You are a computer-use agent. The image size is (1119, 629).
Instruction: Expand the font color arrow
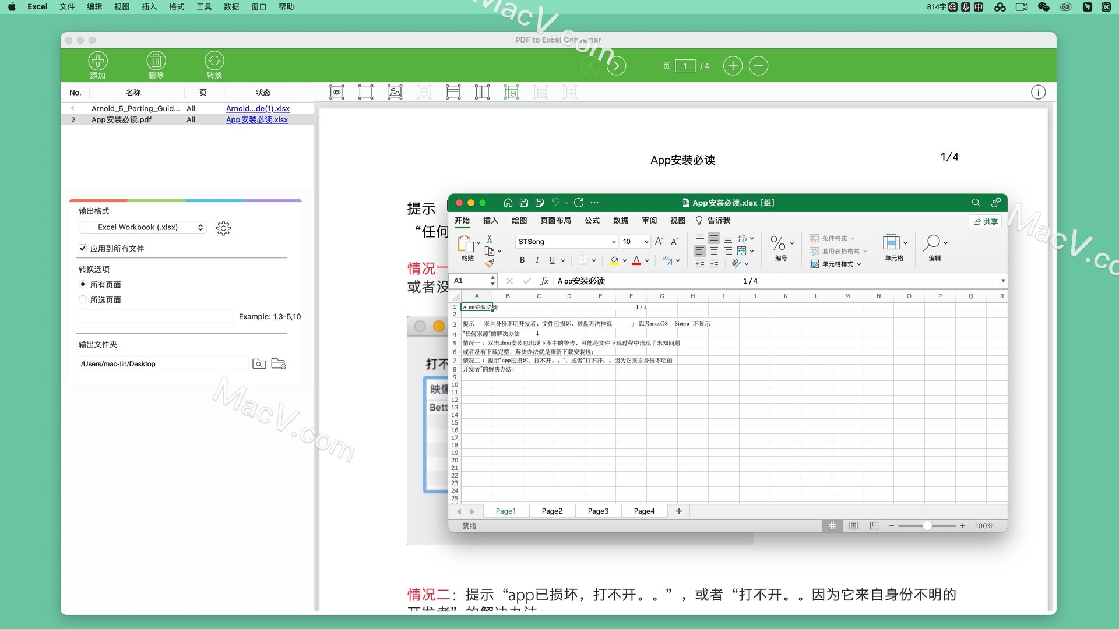[647, 260]
